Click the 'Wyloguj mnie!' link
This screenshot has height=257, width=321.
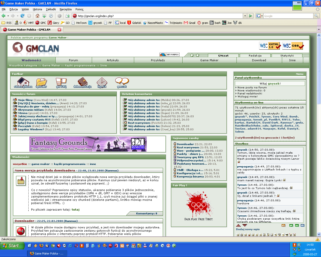(x=248, y=96)
